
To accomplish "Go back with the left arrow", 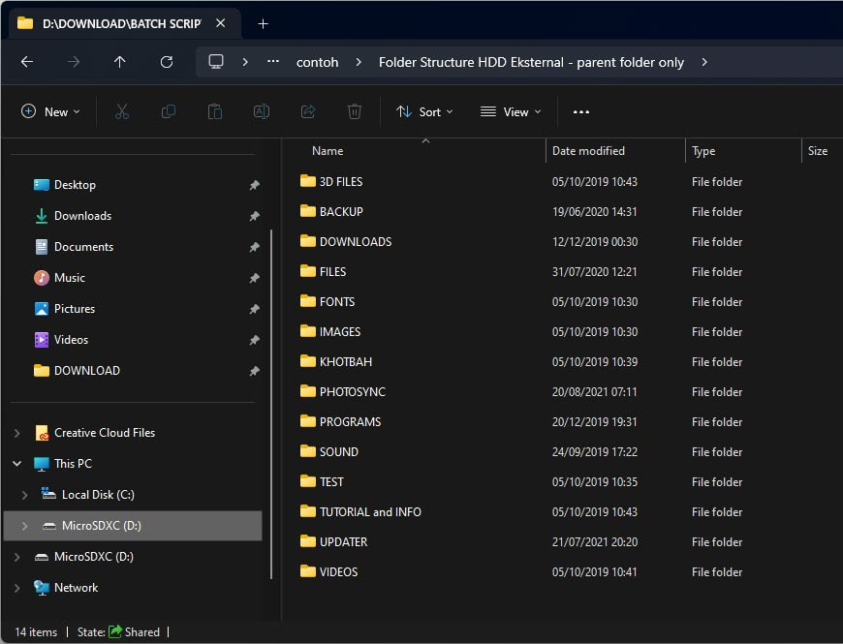I will 27,62.
